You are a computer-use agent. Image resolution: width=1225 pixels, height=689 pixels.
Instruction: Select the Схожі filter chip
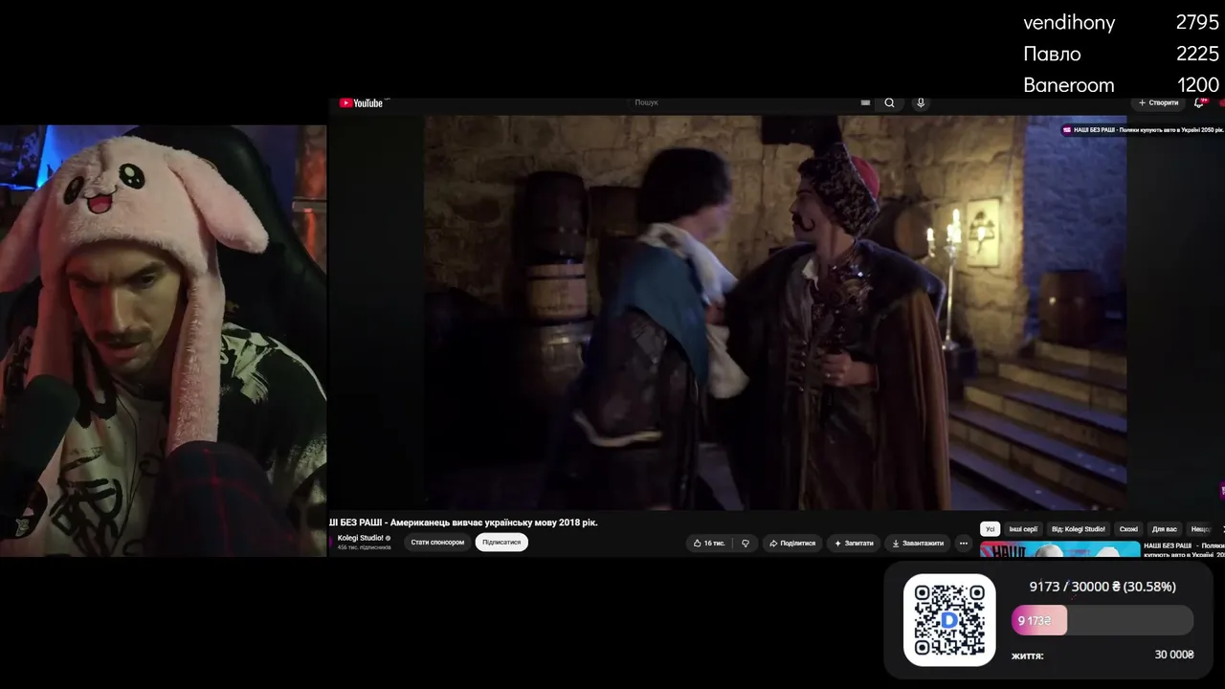(1128, 529)
